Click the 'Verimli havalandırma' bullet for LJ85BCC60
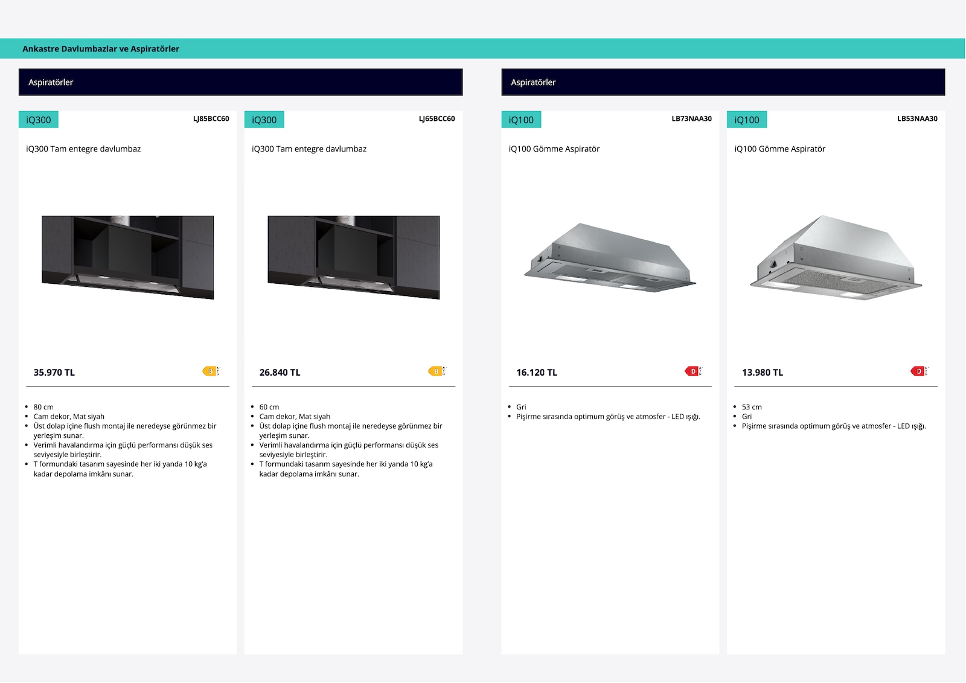The image size is (966, 683). (123, 450)
